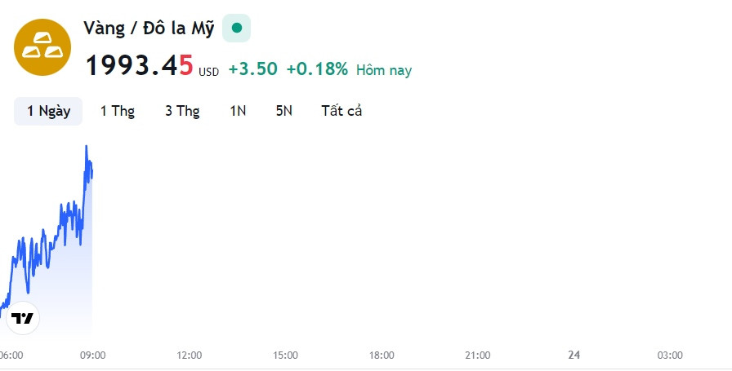The image size is (732, 371).
Task: Click the green market status indicator
Action: point(237,28)
